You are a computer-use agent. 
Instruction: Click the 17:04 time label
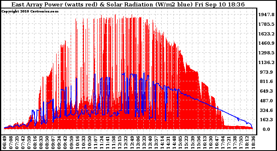pyautogui.click(x=222, y=143)
